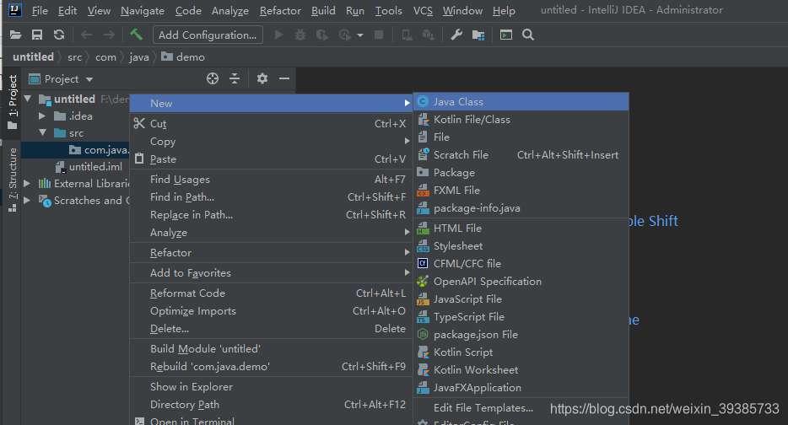This screenshot has height=425, width=788.
Task: Choose Kotlin File/Class option
Action: point(521,120)
